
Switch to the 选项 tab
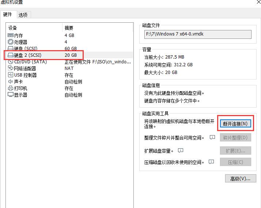(x=23, y=15)
